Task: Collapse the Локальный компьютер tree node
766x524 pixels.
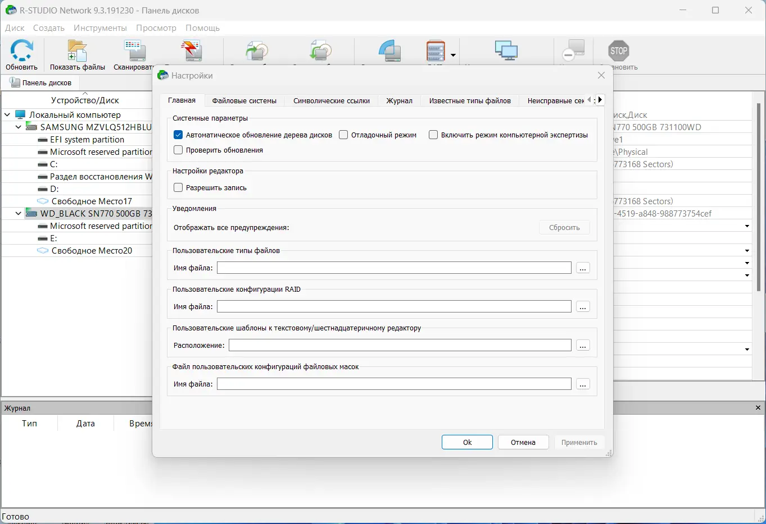Action: [x=7, y=114]
